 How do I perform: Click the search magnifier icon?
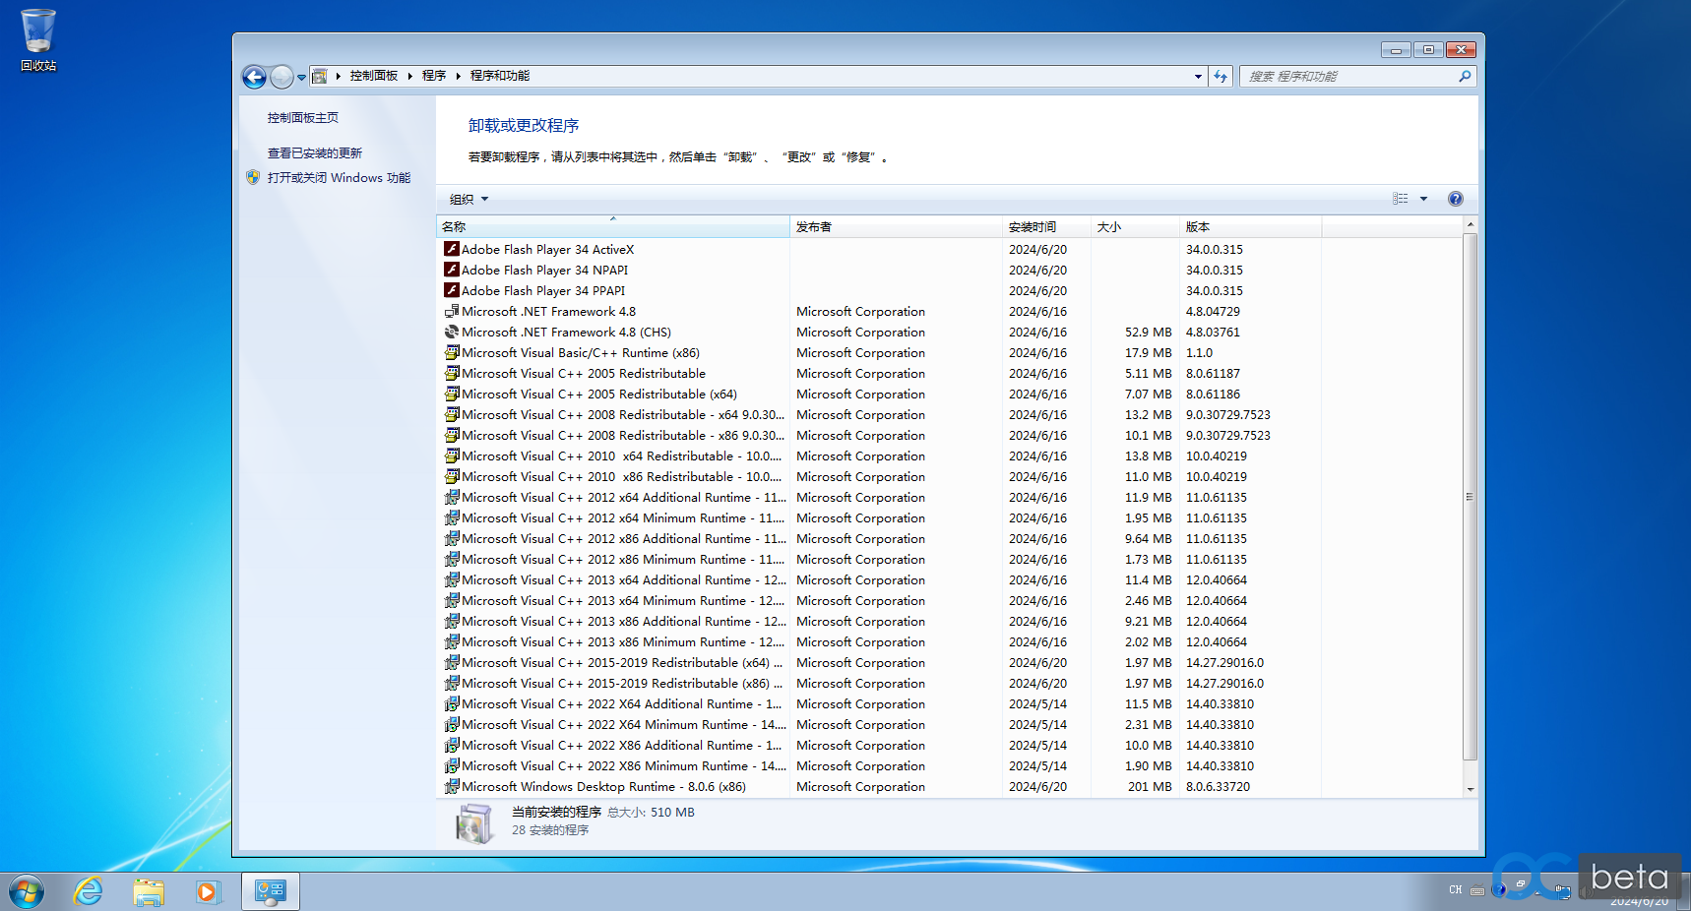point(1465,76)
